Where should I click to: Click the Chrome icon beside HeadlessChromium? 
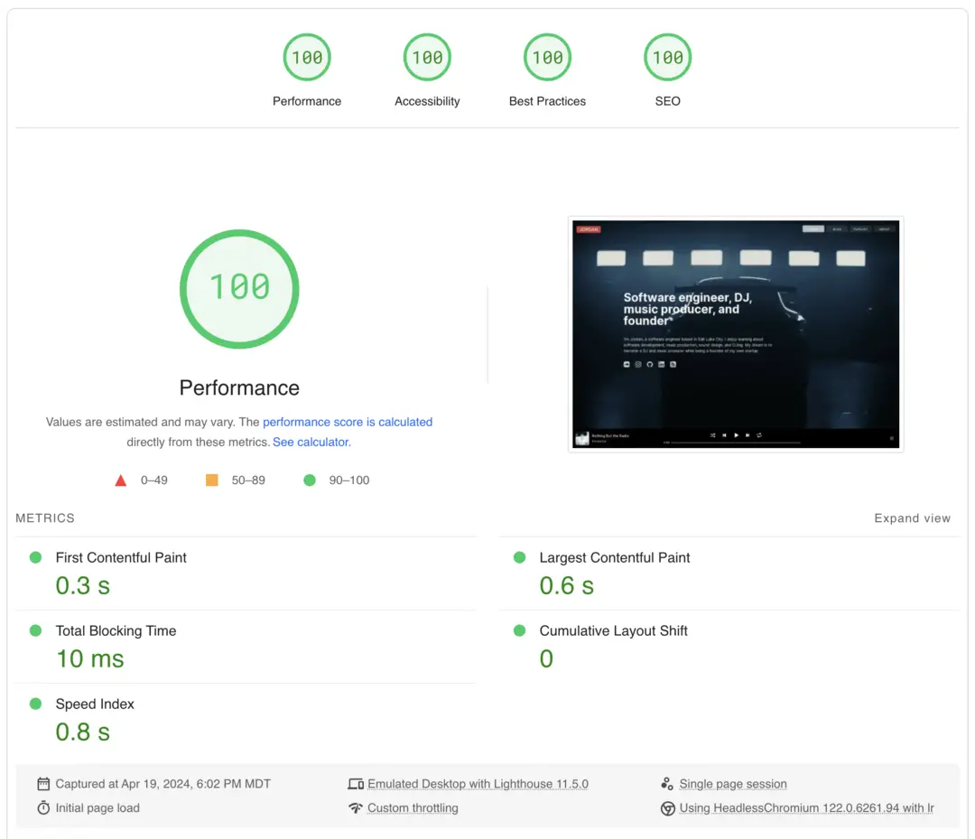pos(668,808)
